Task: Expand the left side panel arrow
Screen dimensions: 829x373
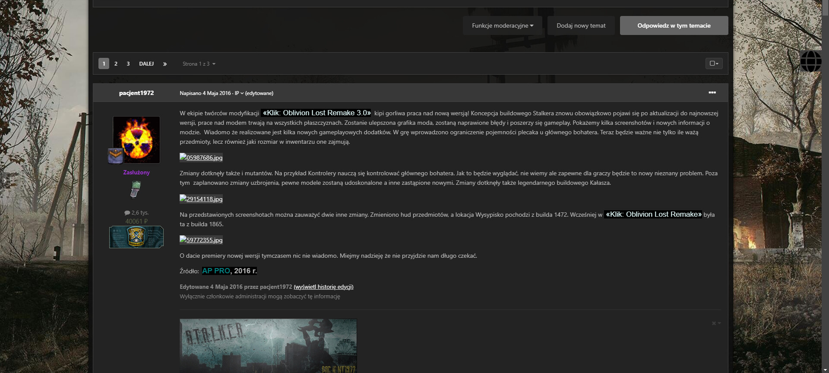Action: point(4,180)
